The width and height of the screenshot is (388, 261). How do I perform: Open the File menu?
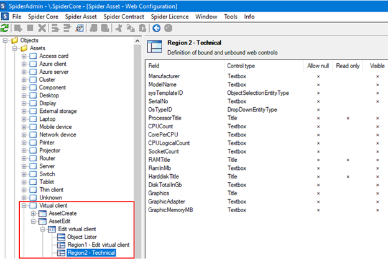(17, 17)
